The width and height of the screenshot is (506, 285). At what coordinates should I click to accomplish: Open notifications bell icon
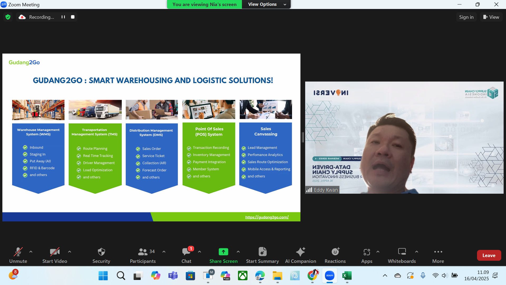495,276
